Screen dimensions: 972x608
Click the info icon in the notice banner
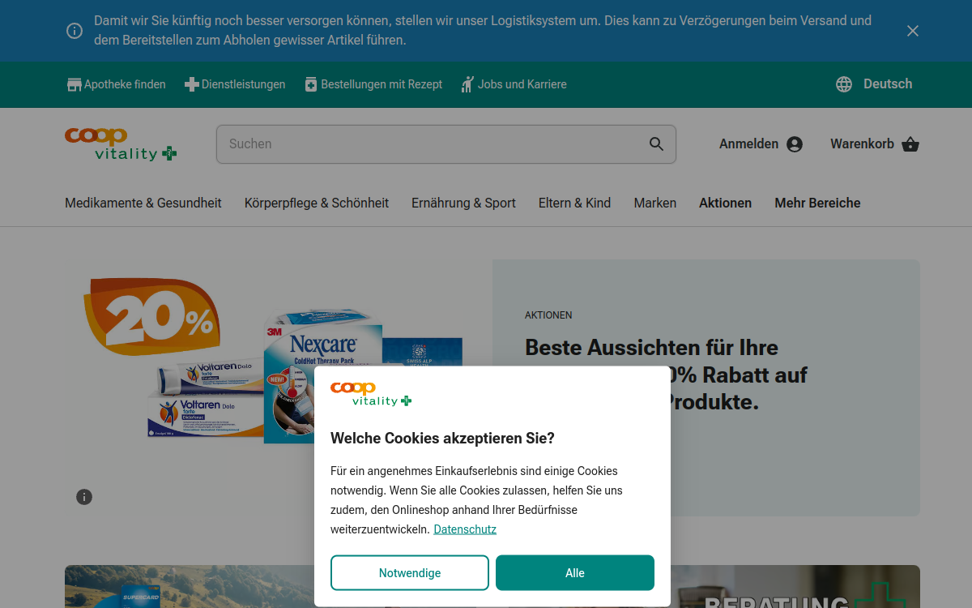pos(75,31)
